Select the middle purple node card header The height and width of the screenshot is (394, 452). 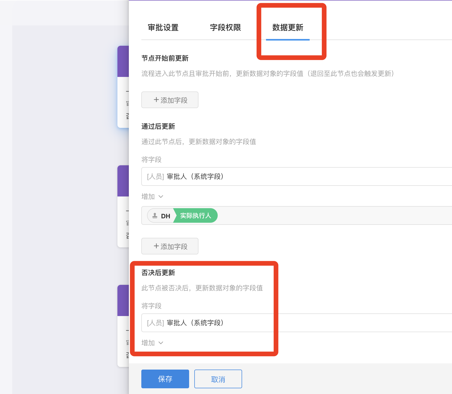[x=123, y=181]
